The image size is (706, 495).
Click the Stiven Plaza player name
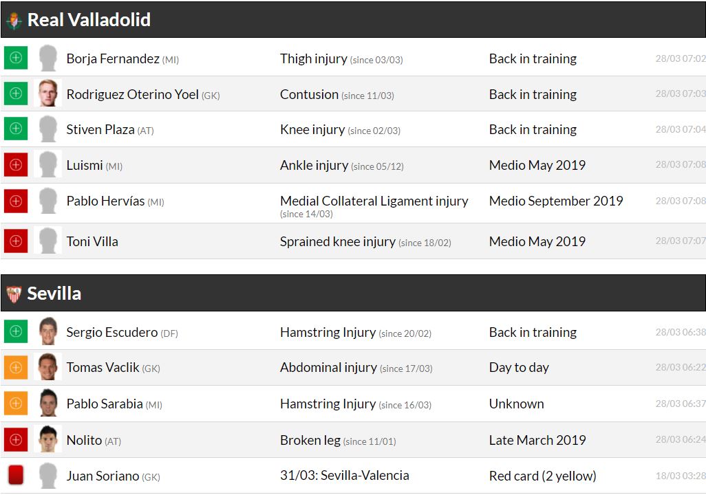[100, 129]
